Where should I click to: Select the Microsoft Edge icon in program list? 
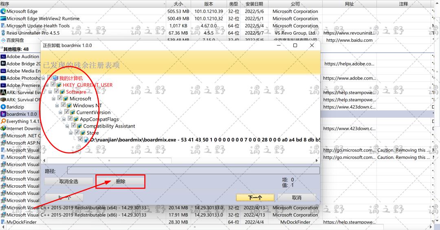coord(3,11)
